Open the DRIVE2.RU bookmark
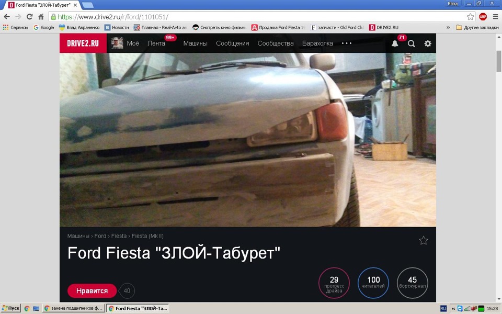502x314 pixels. [383, 28]
